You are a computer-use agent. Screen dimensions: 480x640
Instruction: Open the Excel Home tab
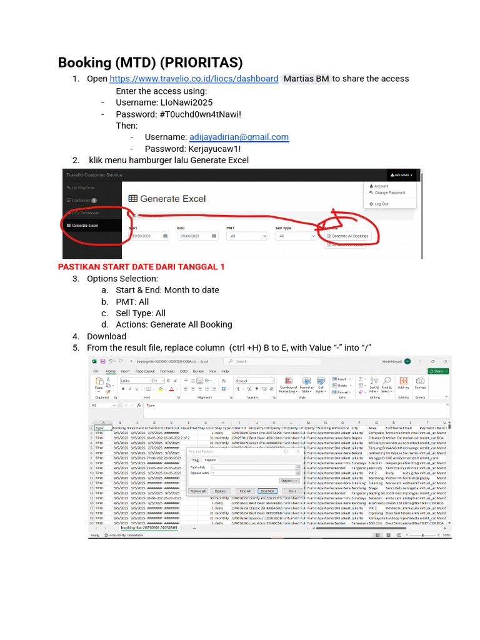tap(111, 371)
